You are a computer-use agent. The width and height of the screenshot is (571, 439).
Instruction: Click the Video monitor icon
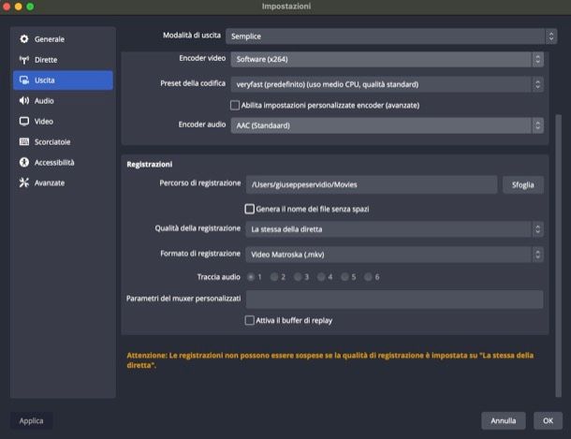click(24, 121)
